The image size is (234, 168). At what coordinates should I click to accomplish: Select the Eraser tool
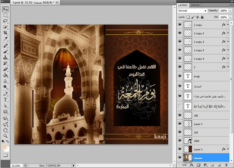(5, 69)
